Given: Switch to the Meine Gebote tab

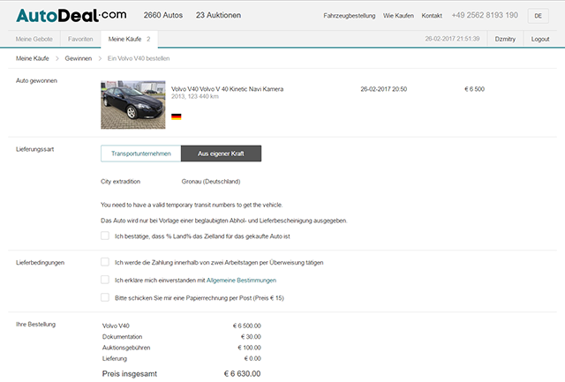Looking at the screenshot, I should [34, 39].
